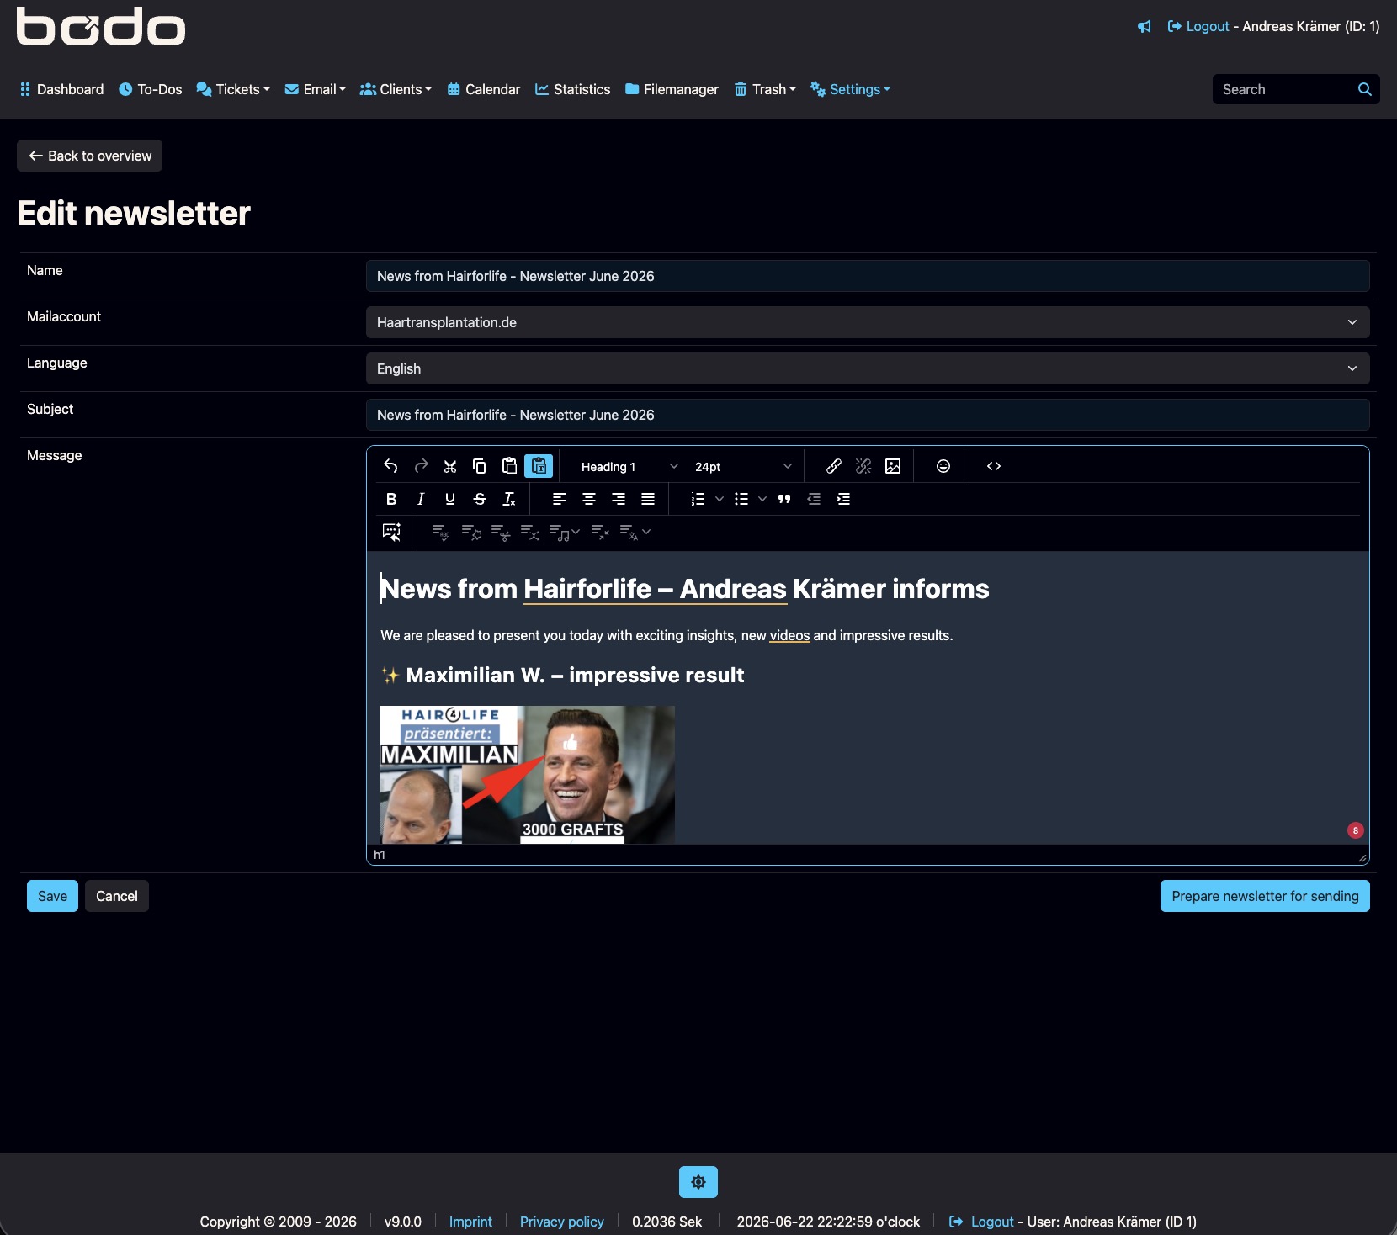This screenshot has width=1397, height=1235.
Task: Click the Back to overview button
Action: (89, 156)
